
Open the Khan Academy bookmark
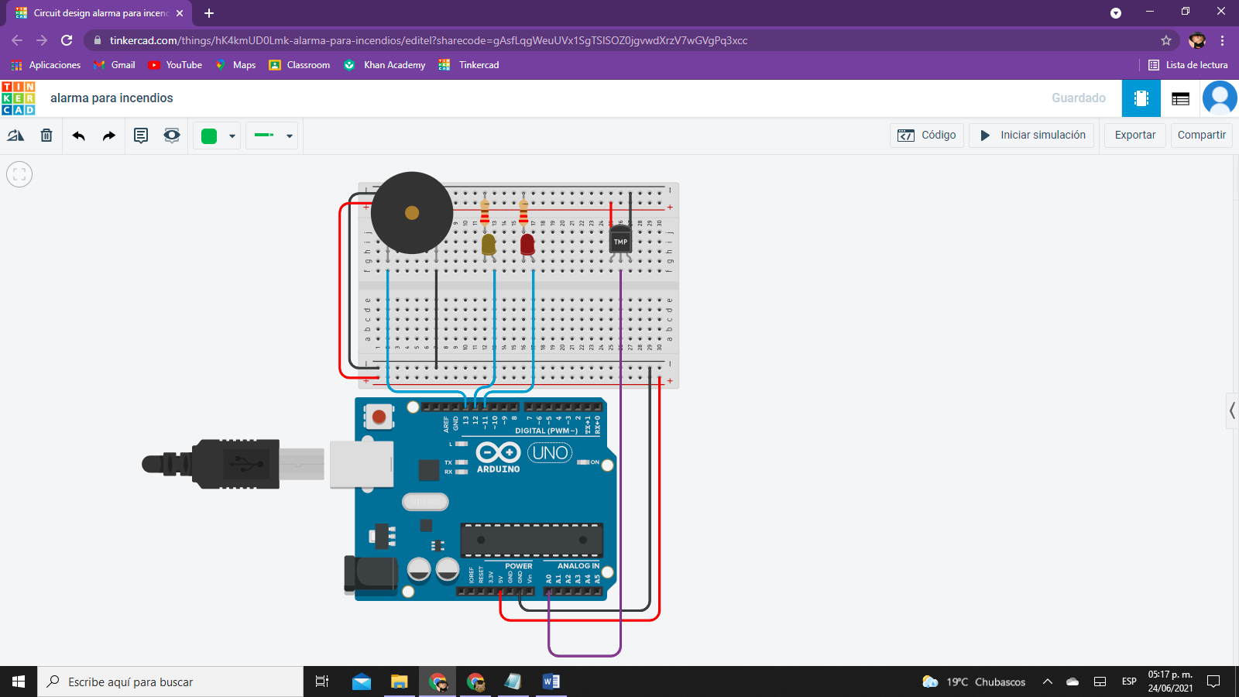pos(385,65)
